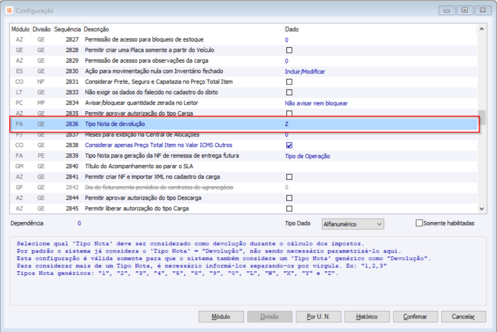Toggle checkbox for Permitir aprovar autorização tipo Descarga
This screenshot has width=497, height=332.
pos(289,198)
